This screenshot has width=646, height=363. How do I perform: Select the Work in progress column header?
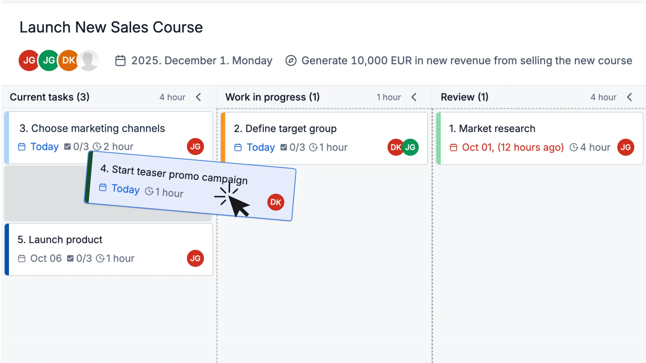click(272, 97)
